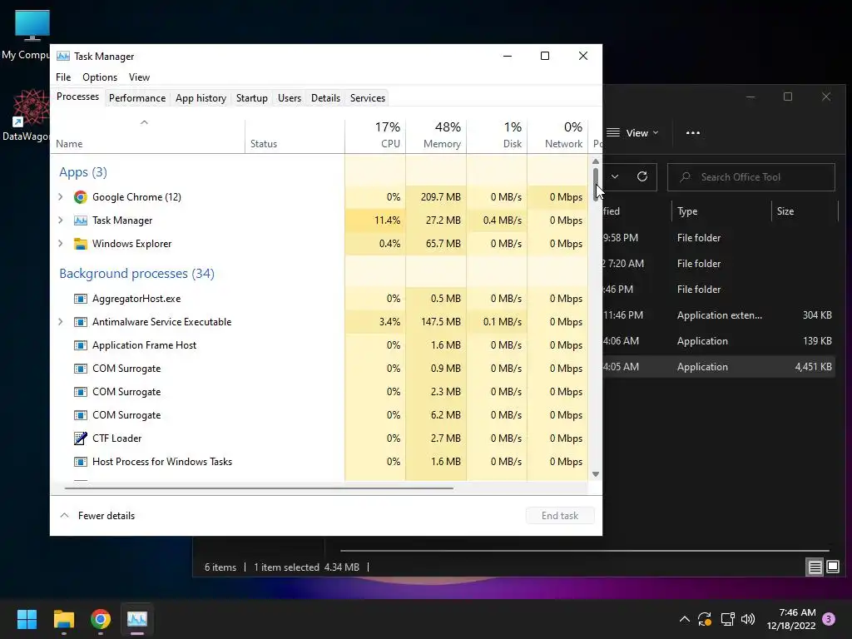Select the COM Surrogate row using 0.9 MB
Image resolution: width=852 pixels, height=639 pixels.
(320, 369)
